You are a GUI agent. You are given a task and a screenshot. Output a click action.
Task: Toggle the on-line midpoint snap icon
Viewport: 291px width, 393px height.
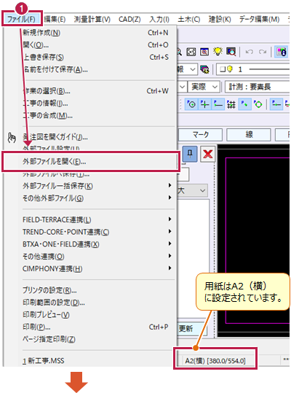coord(276,104)
